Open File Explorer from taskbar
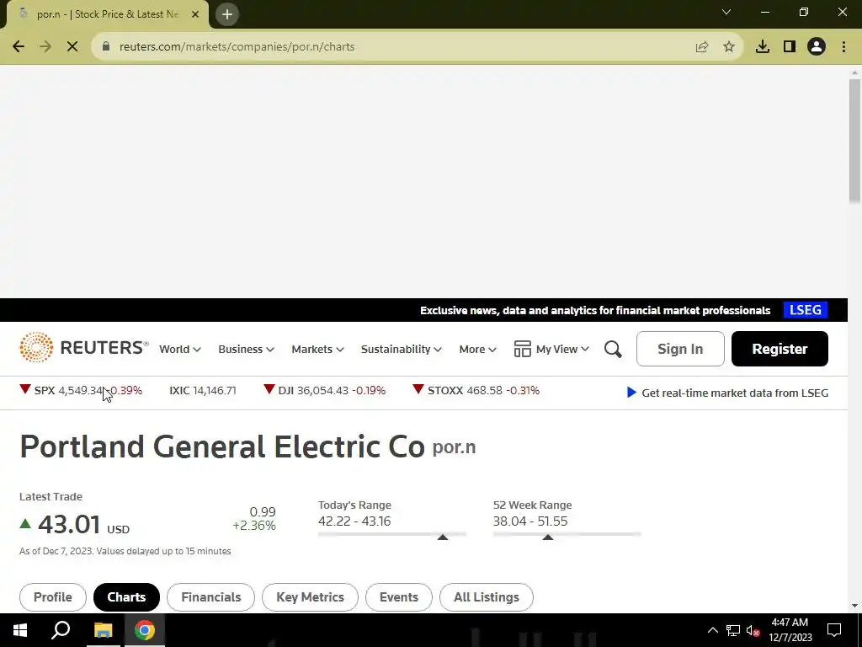The image size is (862, 647). [x=103, y=630]
